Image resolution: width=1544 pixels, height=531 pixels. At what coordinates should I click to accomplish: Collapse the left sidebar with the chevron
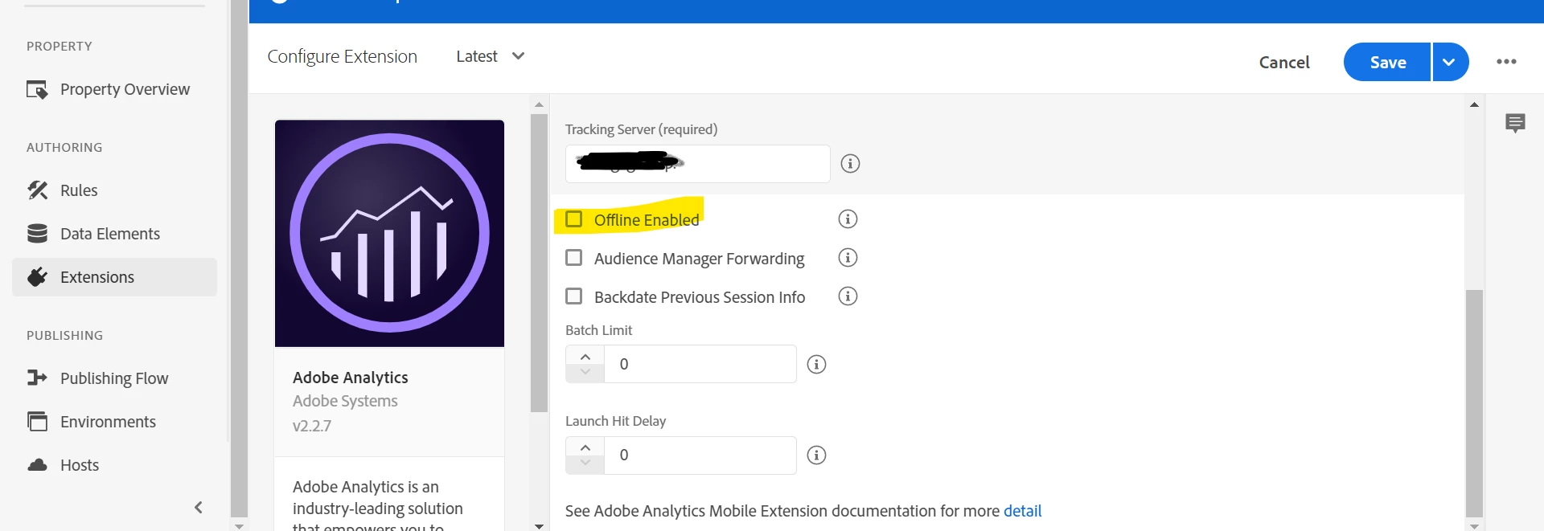coord(199,507)
